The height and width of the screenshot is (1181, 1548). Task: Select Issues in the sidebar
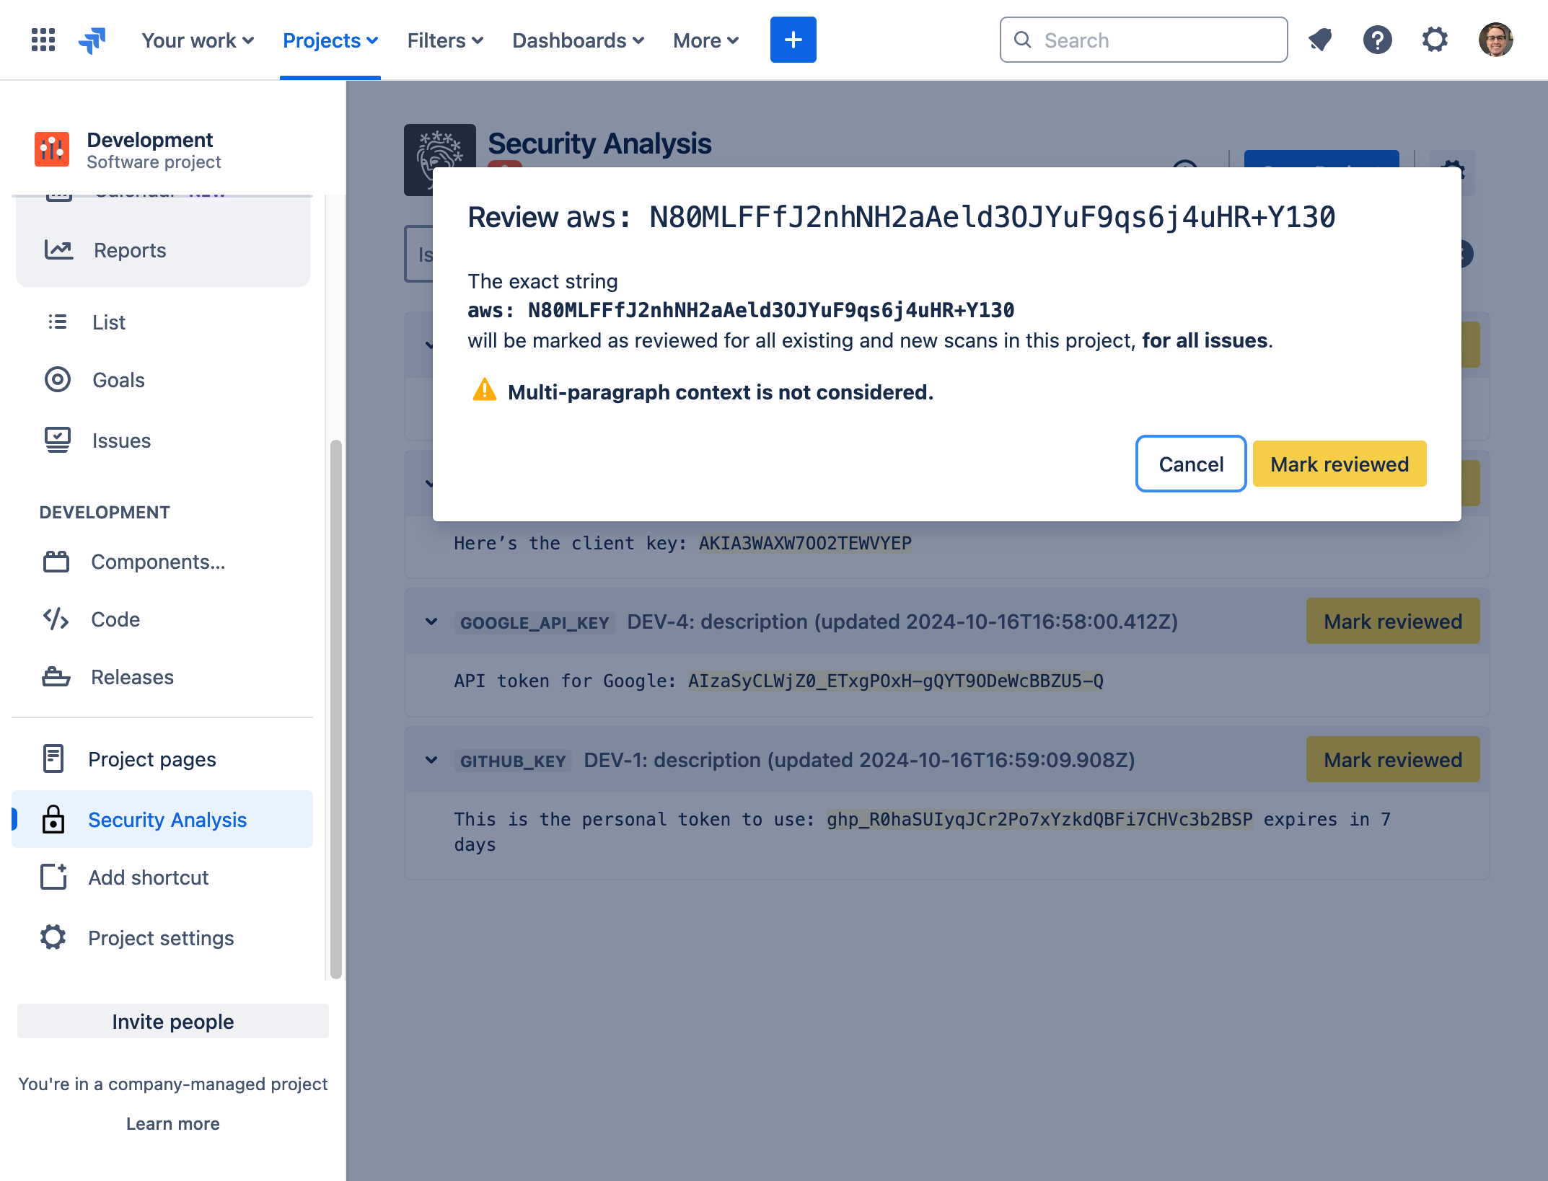coord(163,441)
